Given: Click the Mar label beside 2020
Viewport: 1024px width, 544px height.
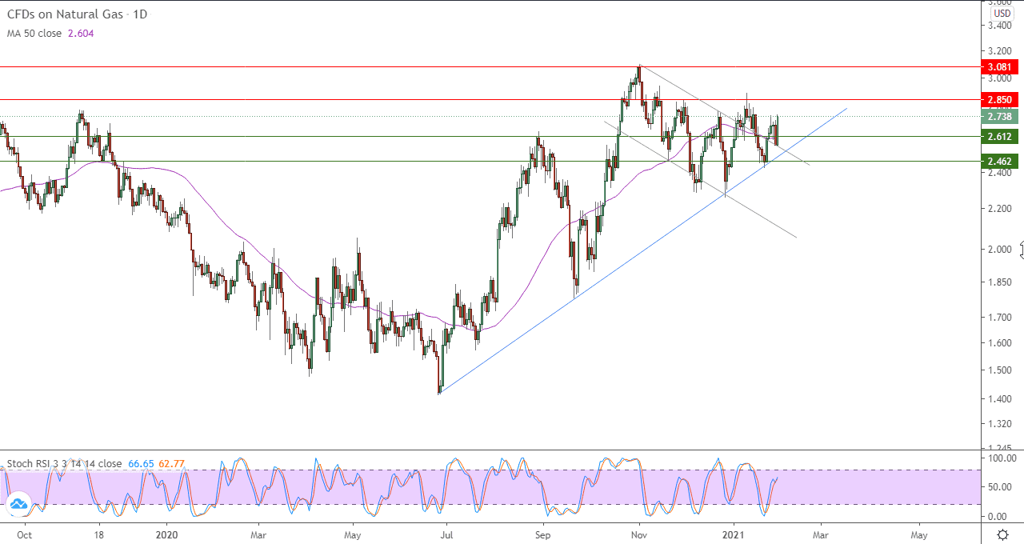Looking at the screenshot, I should coord(258,534).
